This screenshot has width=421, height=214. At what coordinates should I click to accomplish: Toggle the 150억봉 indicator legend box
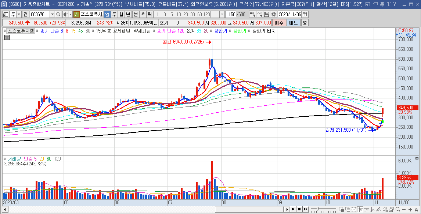click(93, 31)
